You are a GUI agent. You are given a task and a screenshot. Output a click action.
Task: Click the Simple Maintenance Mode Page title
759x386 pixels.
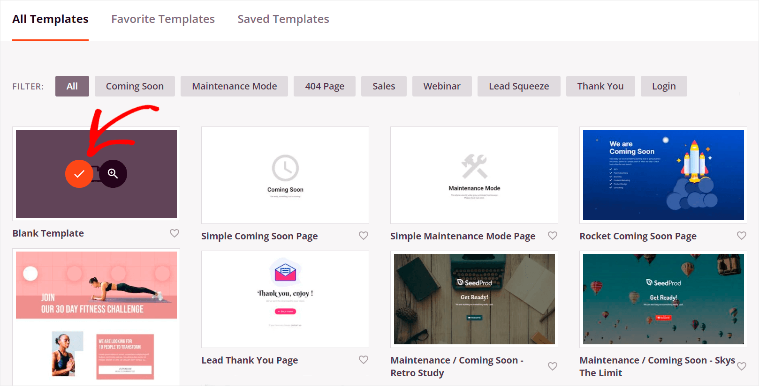coord(463,236)
